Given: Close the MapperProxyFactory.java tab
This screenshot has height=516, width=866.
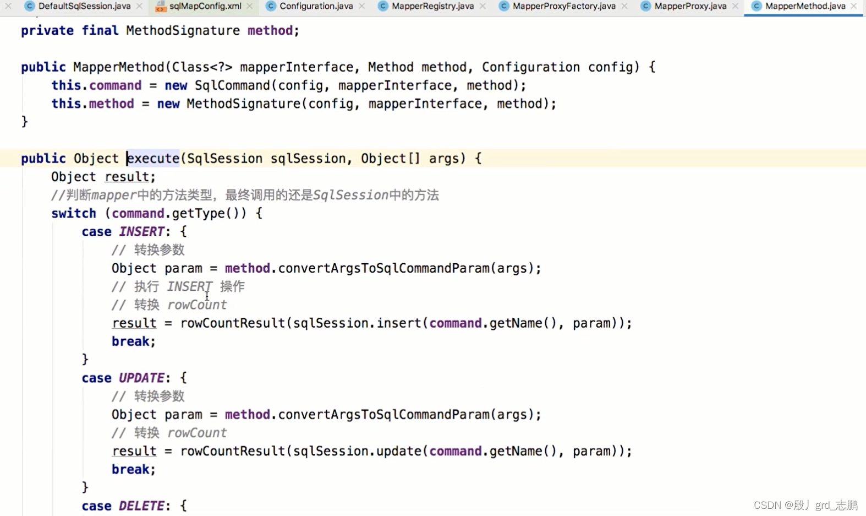Looking at the screenshot, I should coord(624,6).
